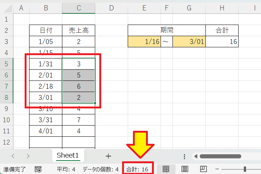Select the end date cell 3/01 in period
Screen dimensions: 261x174
(189, 42)
